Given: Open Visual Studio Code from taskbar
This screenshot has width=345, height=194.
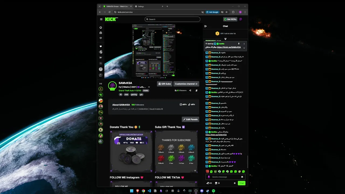Looking at the screenshot, I should (149, 191).
